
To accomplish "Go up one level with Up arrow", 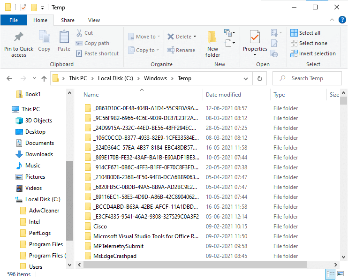I will tap(44, 78).
